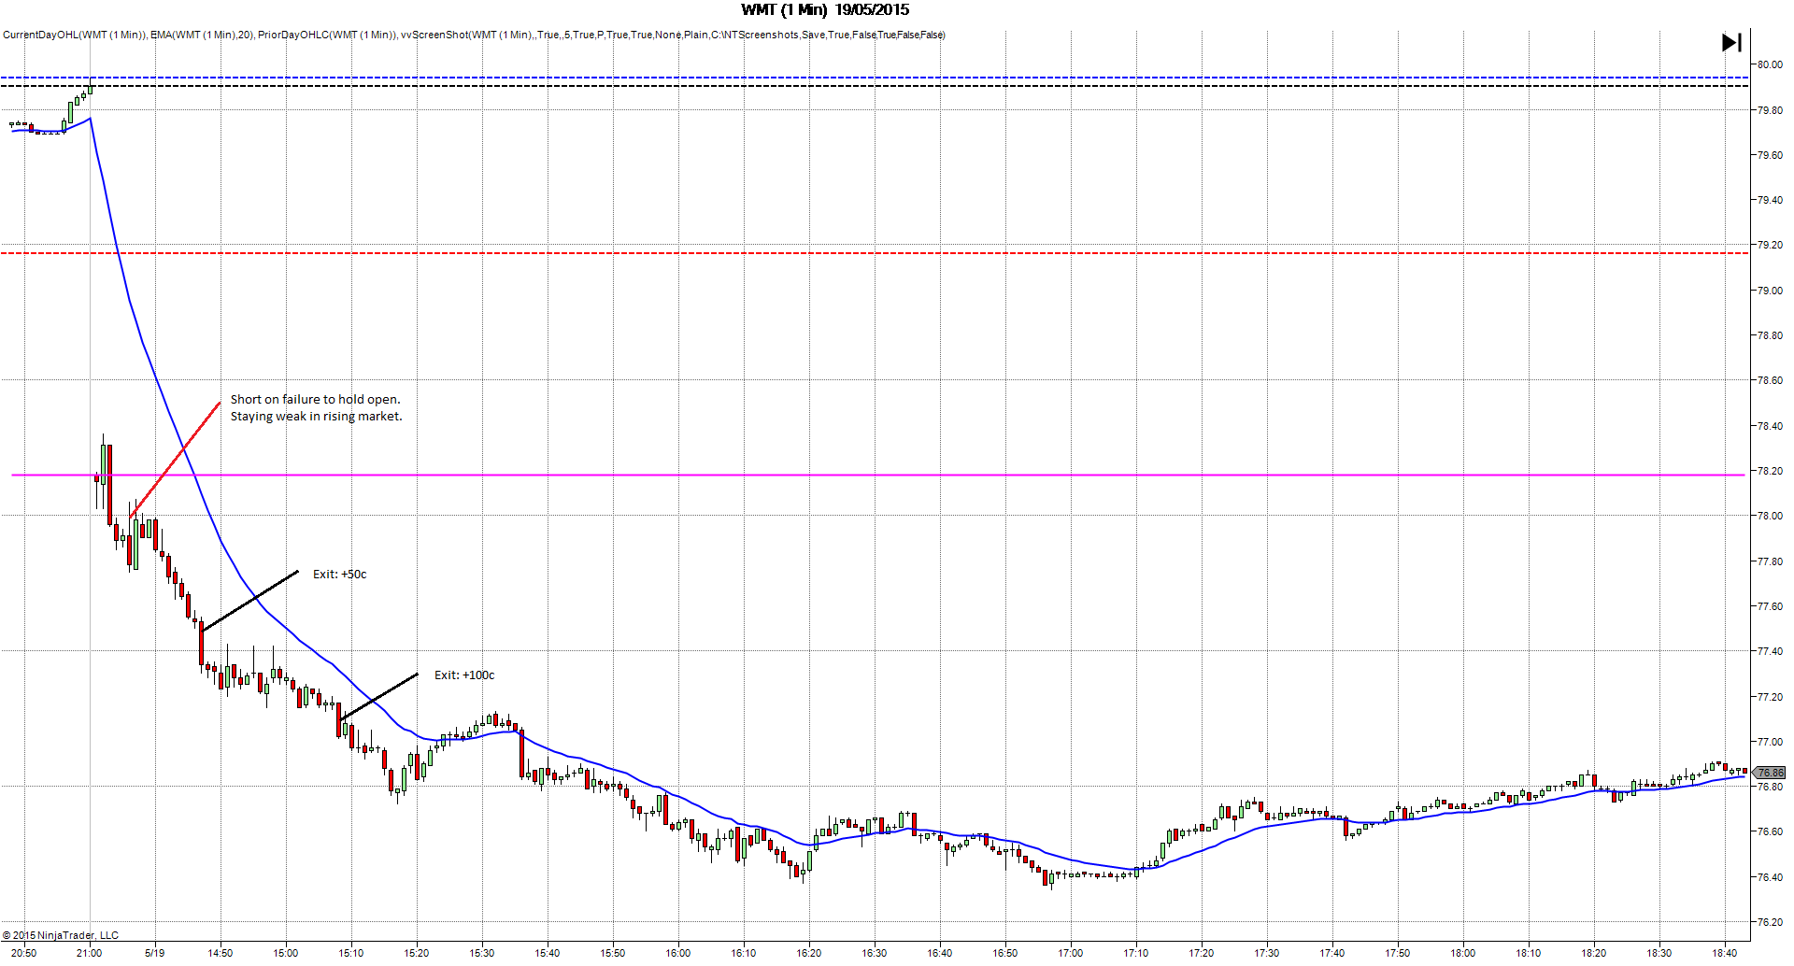Click the 17:40 time axis label
1794x966 pixels.
[1332, 953]
